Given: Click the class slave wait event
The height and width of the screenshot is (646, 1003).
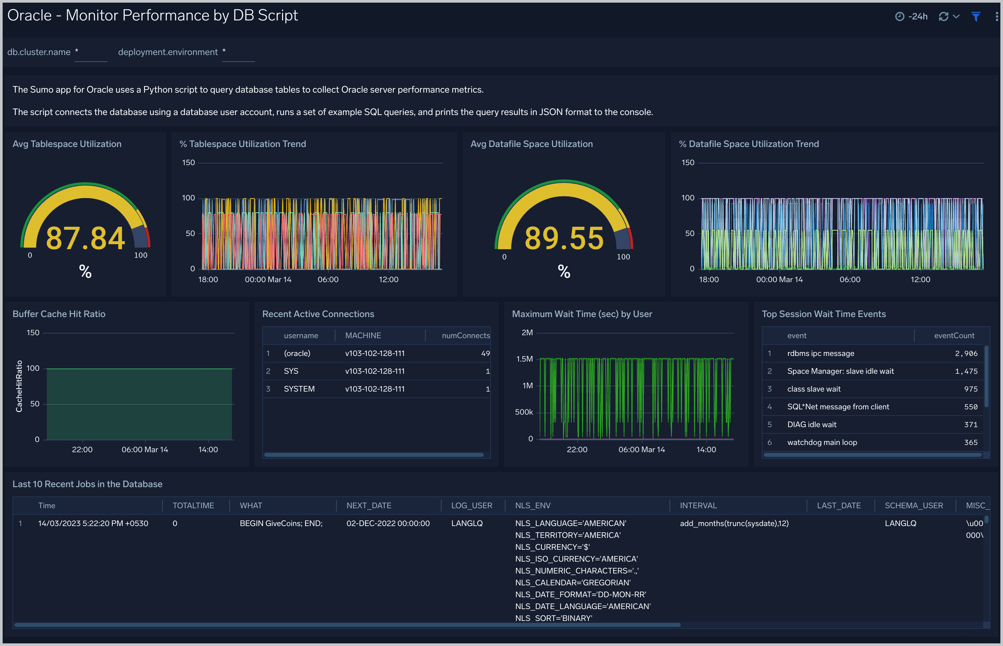Looking at the screenshot, I should click(814, 389).
